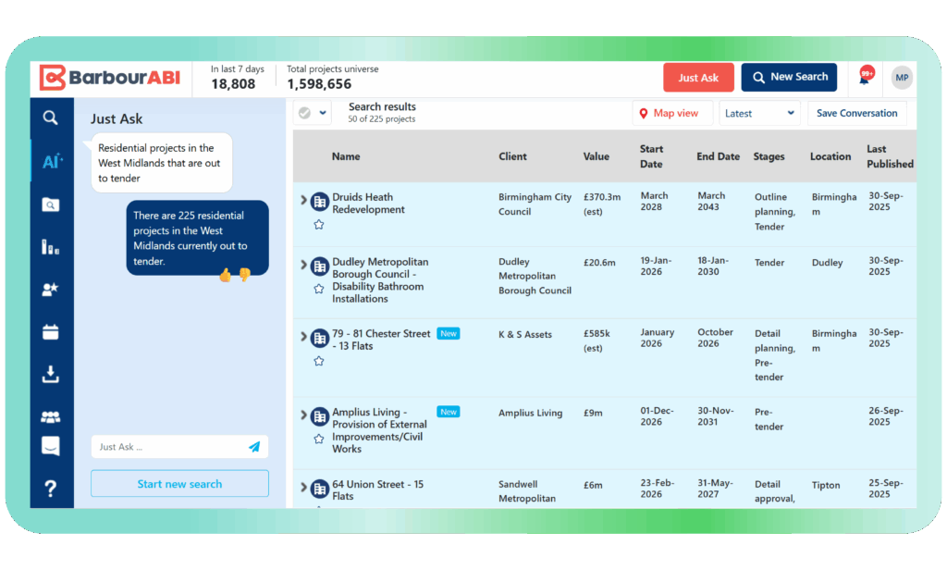This screenshot has height=570, width=947.
Task: Click the download icon in sidebar
Action: click(51, 374)
